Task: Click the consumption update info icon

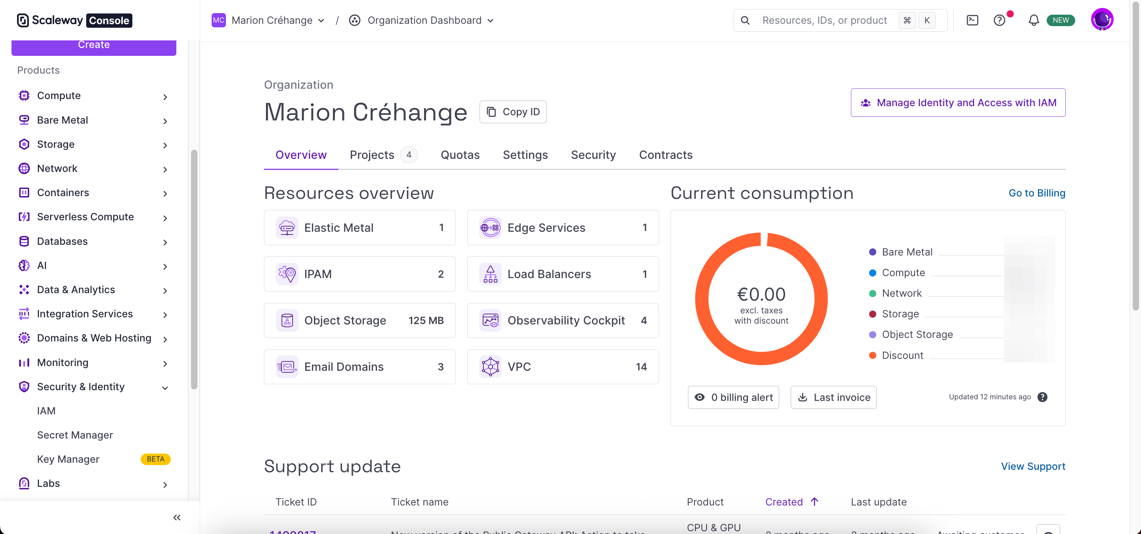Action: click(x=1042, y=397)
